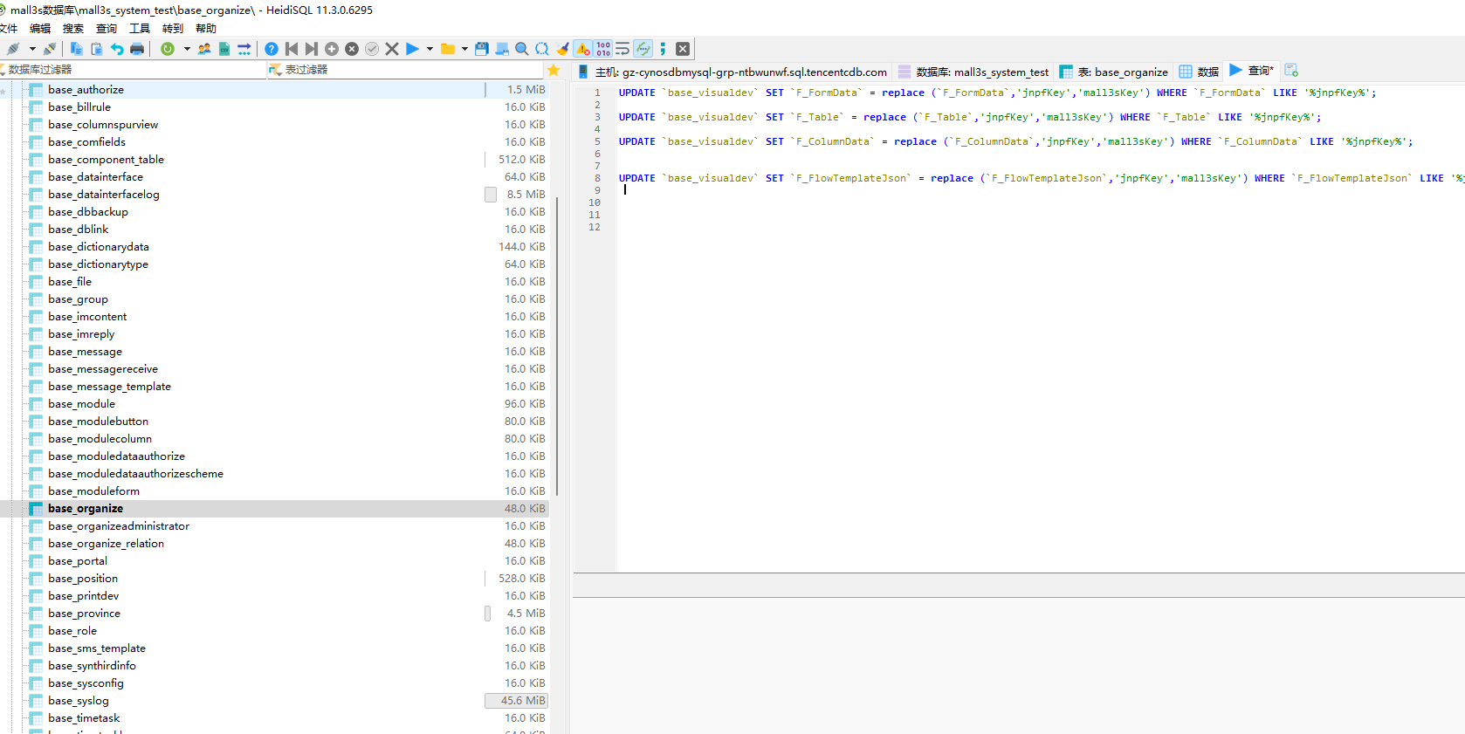
Task: Click the replace text icon
Action: click(x=542, y=49)
